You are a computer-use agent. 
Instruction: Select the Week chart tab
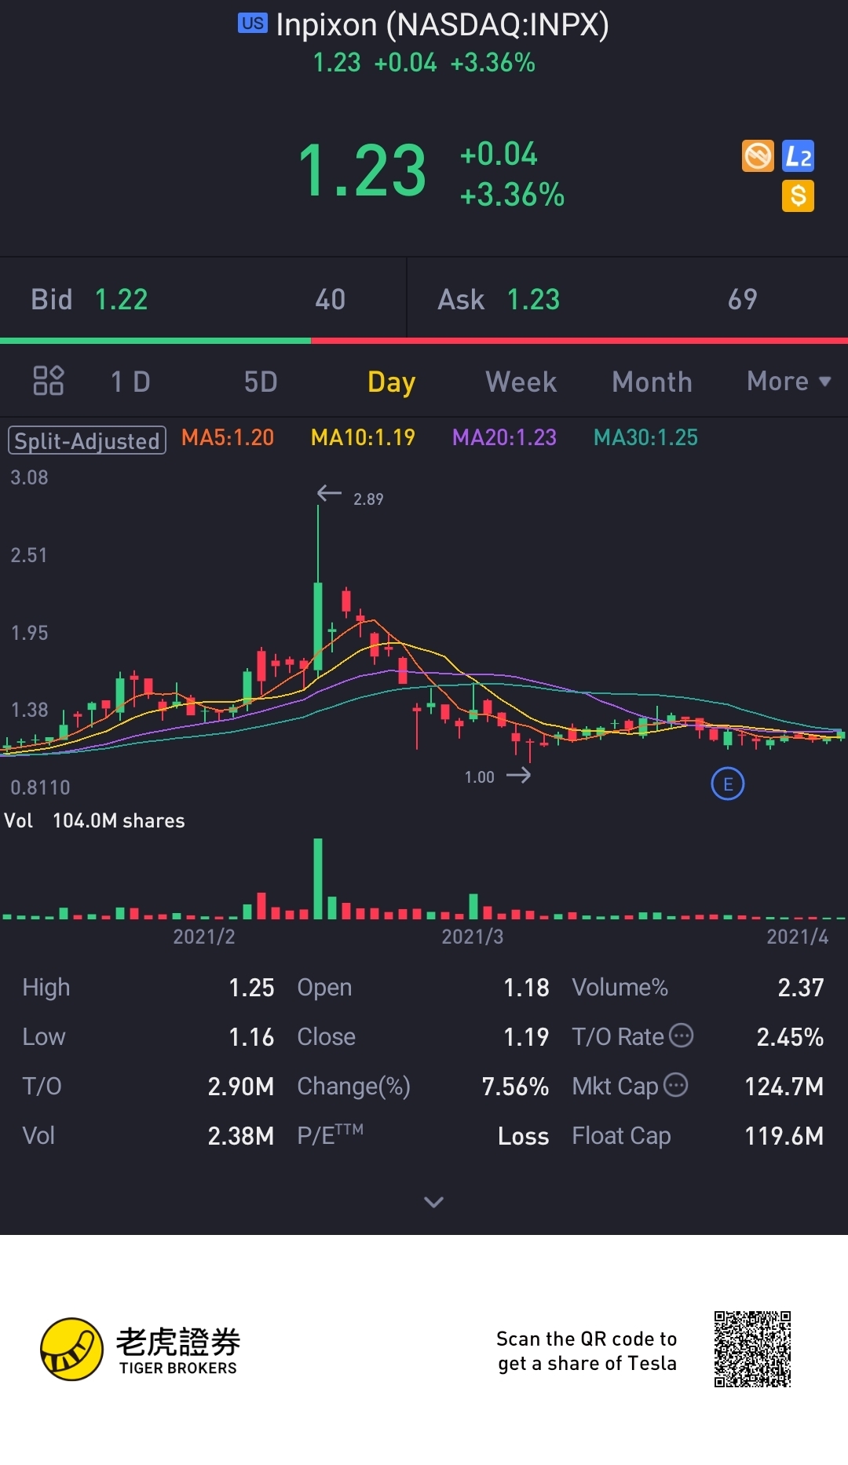(521, 382)
